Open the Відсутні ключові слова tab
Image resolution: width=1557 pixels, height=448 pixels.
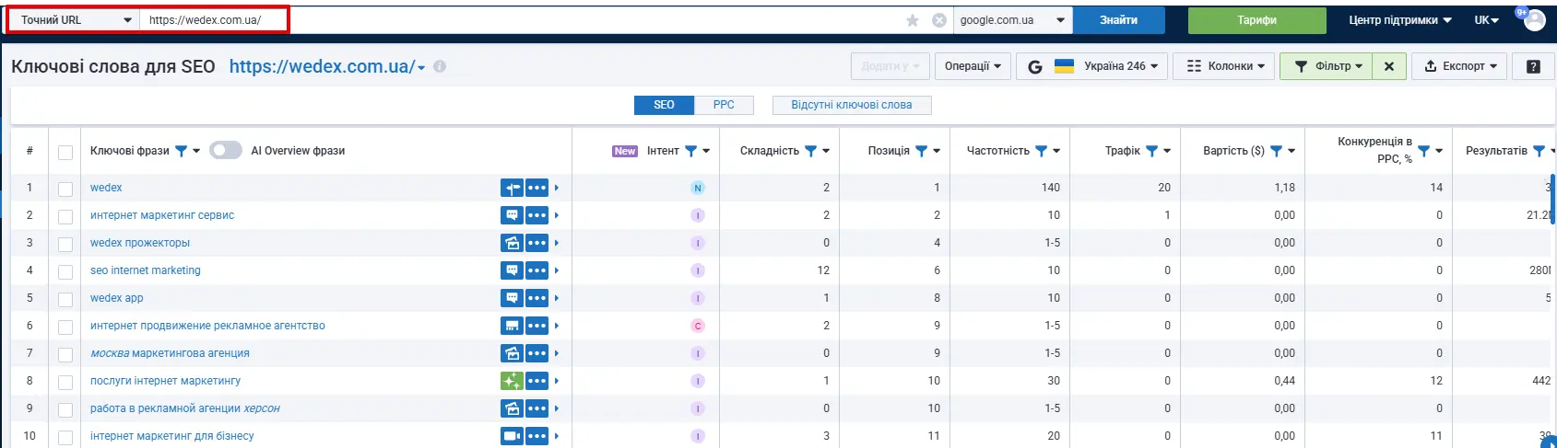tap(851, 105)
